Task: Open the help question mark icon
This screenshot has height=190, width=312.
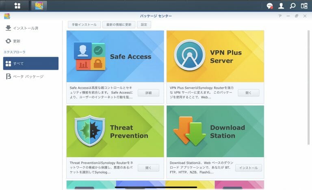Action: (x=280, y=16)
